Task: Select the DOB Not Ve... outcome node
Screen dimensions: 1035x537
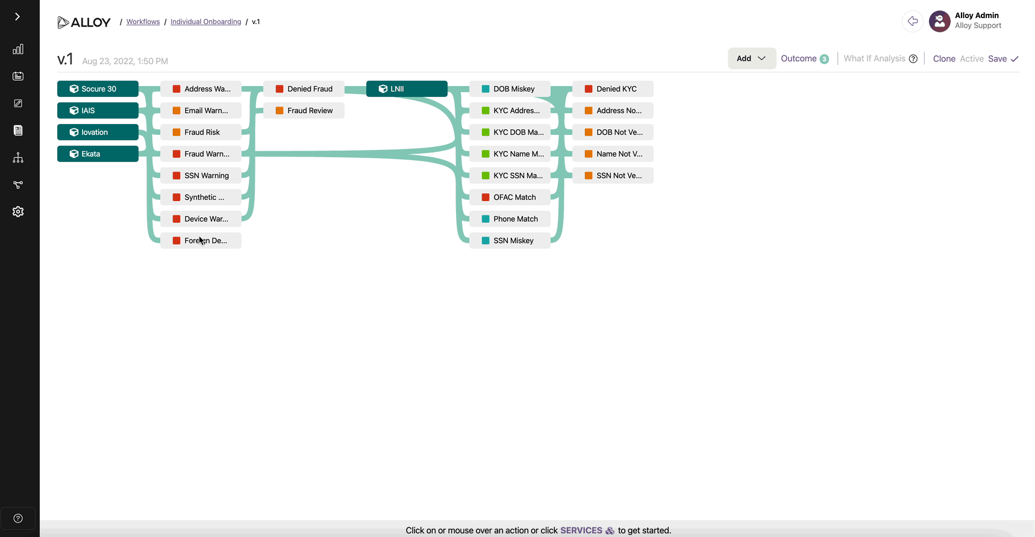Action: click(x=613, y=132)
